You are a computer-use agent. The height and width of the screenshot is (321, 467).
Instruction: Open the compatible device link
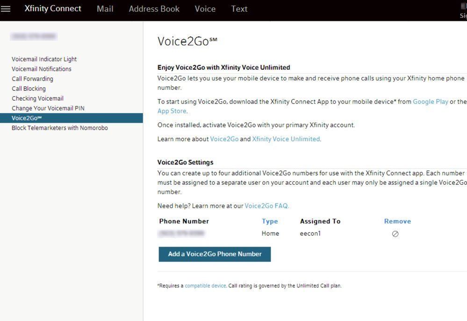click(205, 286)
